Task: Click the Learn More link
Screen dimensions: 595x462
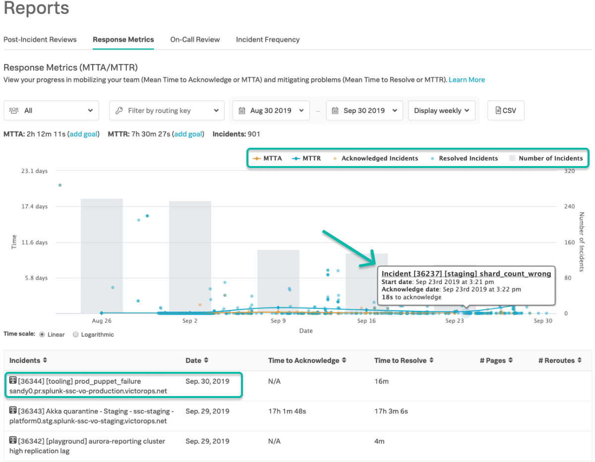Action: [x=467, y=79]
